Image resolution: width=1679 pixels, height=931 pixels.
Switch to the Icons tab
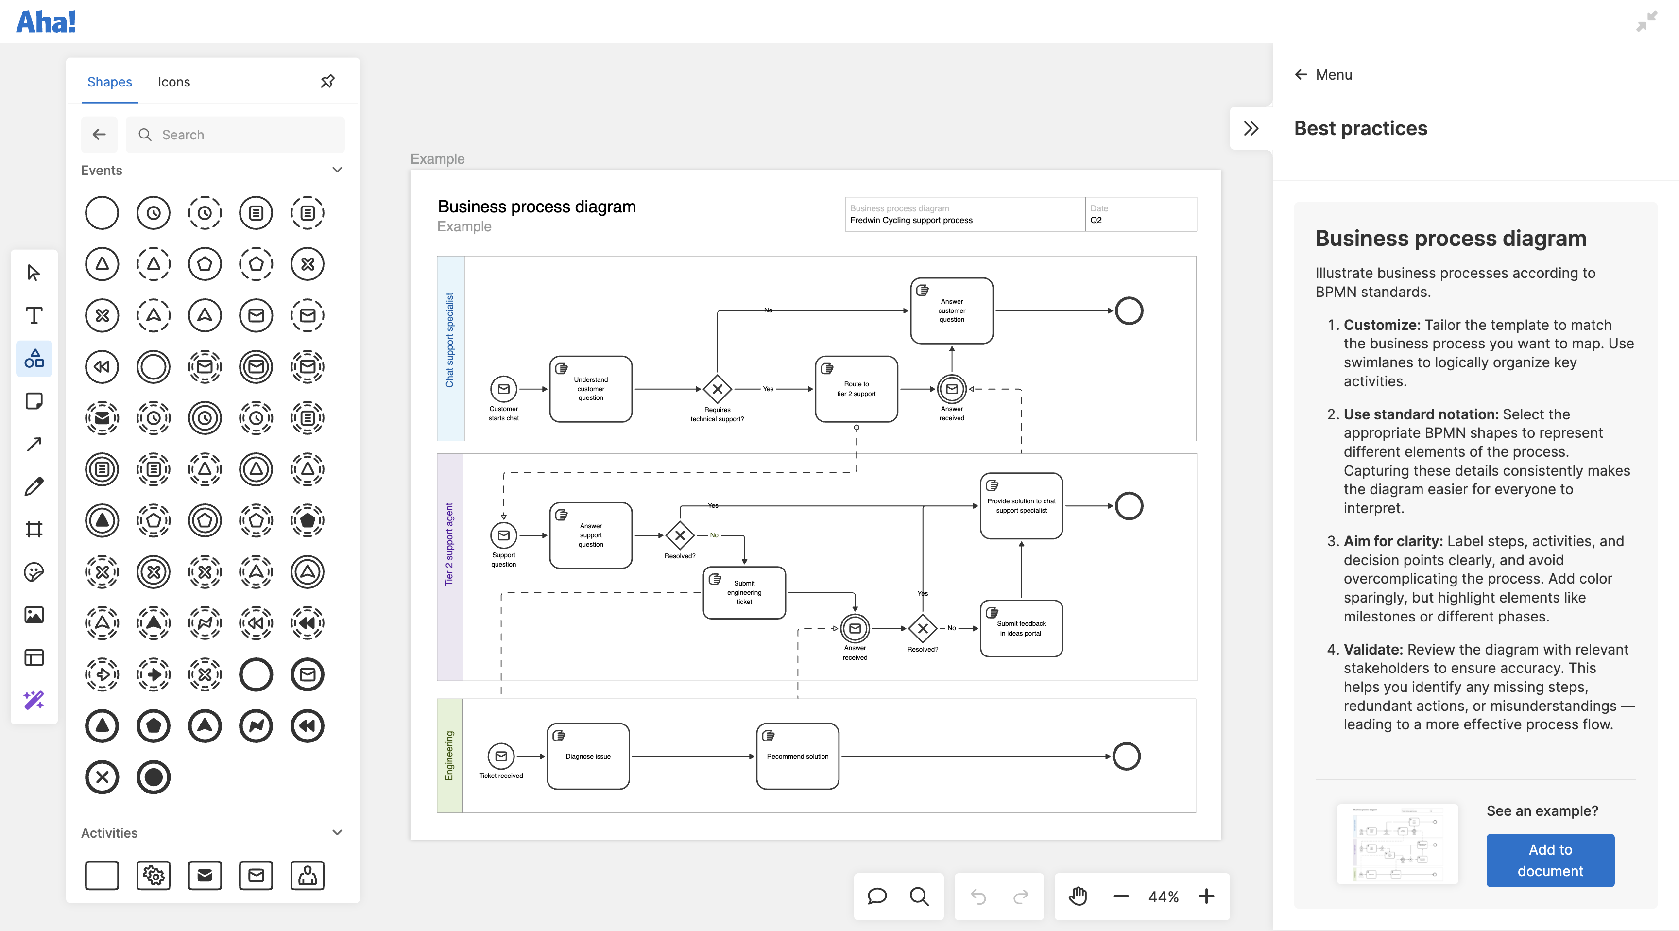173,82
